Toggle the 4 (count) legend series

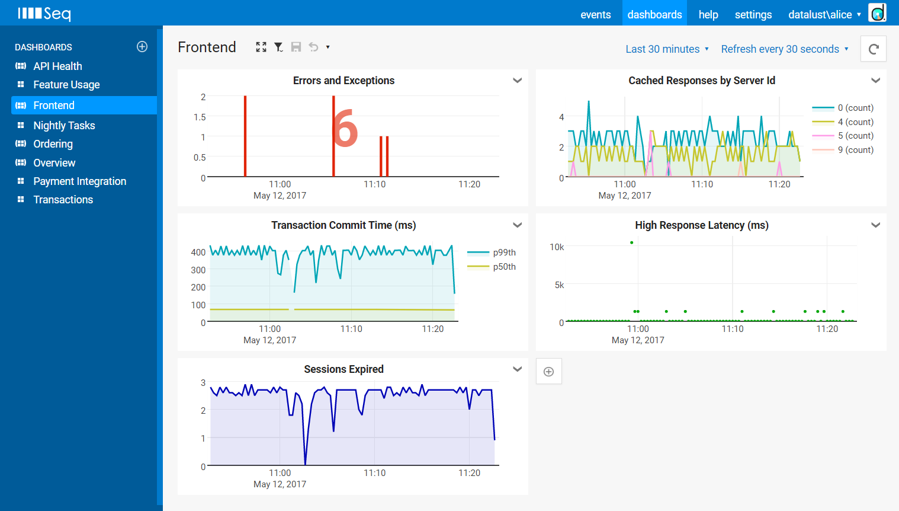[x=843, y=122]
